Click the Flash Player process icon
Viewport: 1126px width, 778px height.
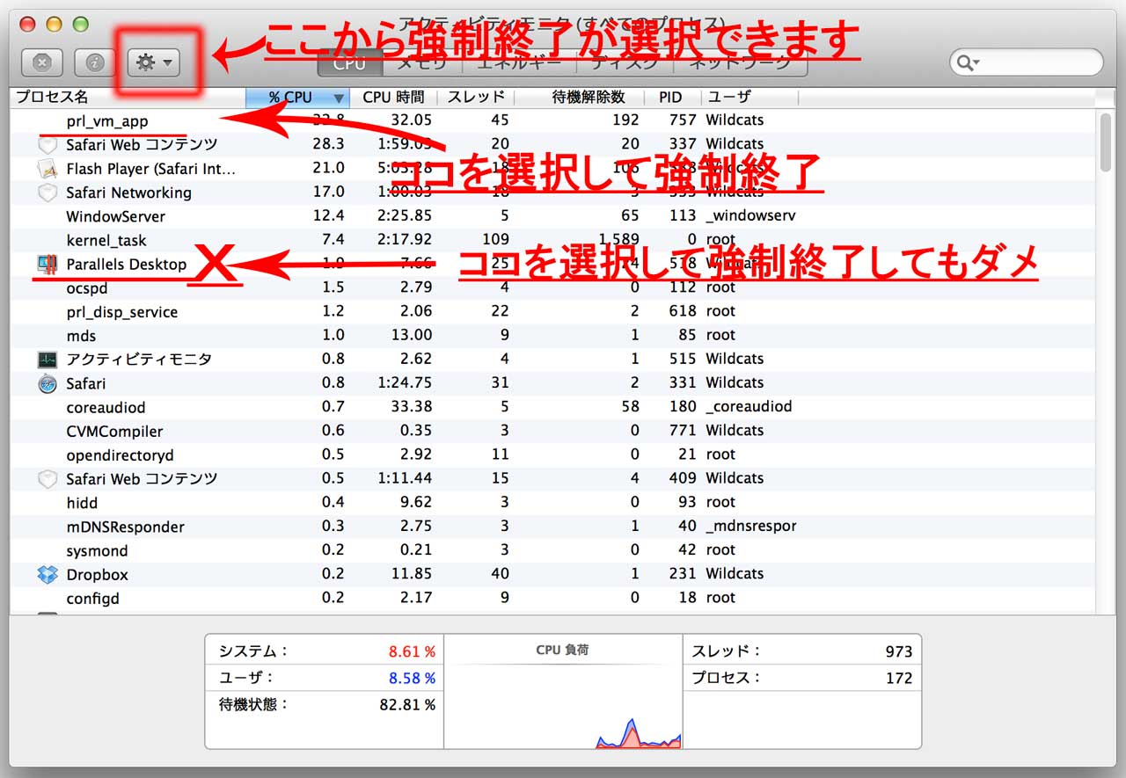pos(48,168)
